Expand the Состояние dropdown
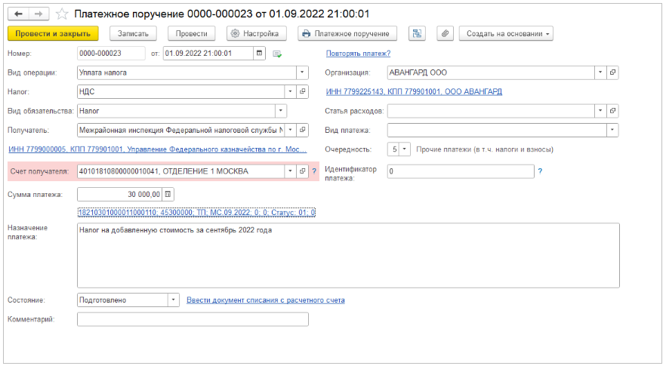This screenshot has width=666, height=369. [174, 300]
